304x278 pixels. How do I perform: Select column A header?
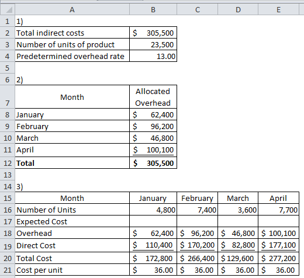point(72,9)
